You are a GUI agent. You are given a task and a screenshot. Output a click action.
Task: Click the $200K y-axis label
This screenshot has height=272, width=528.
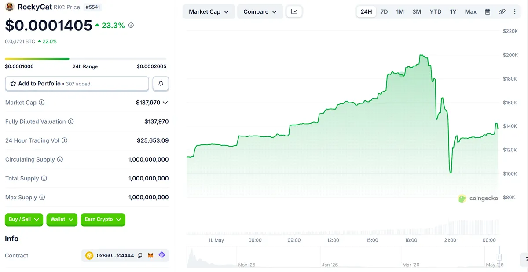(x=510, y=55)
